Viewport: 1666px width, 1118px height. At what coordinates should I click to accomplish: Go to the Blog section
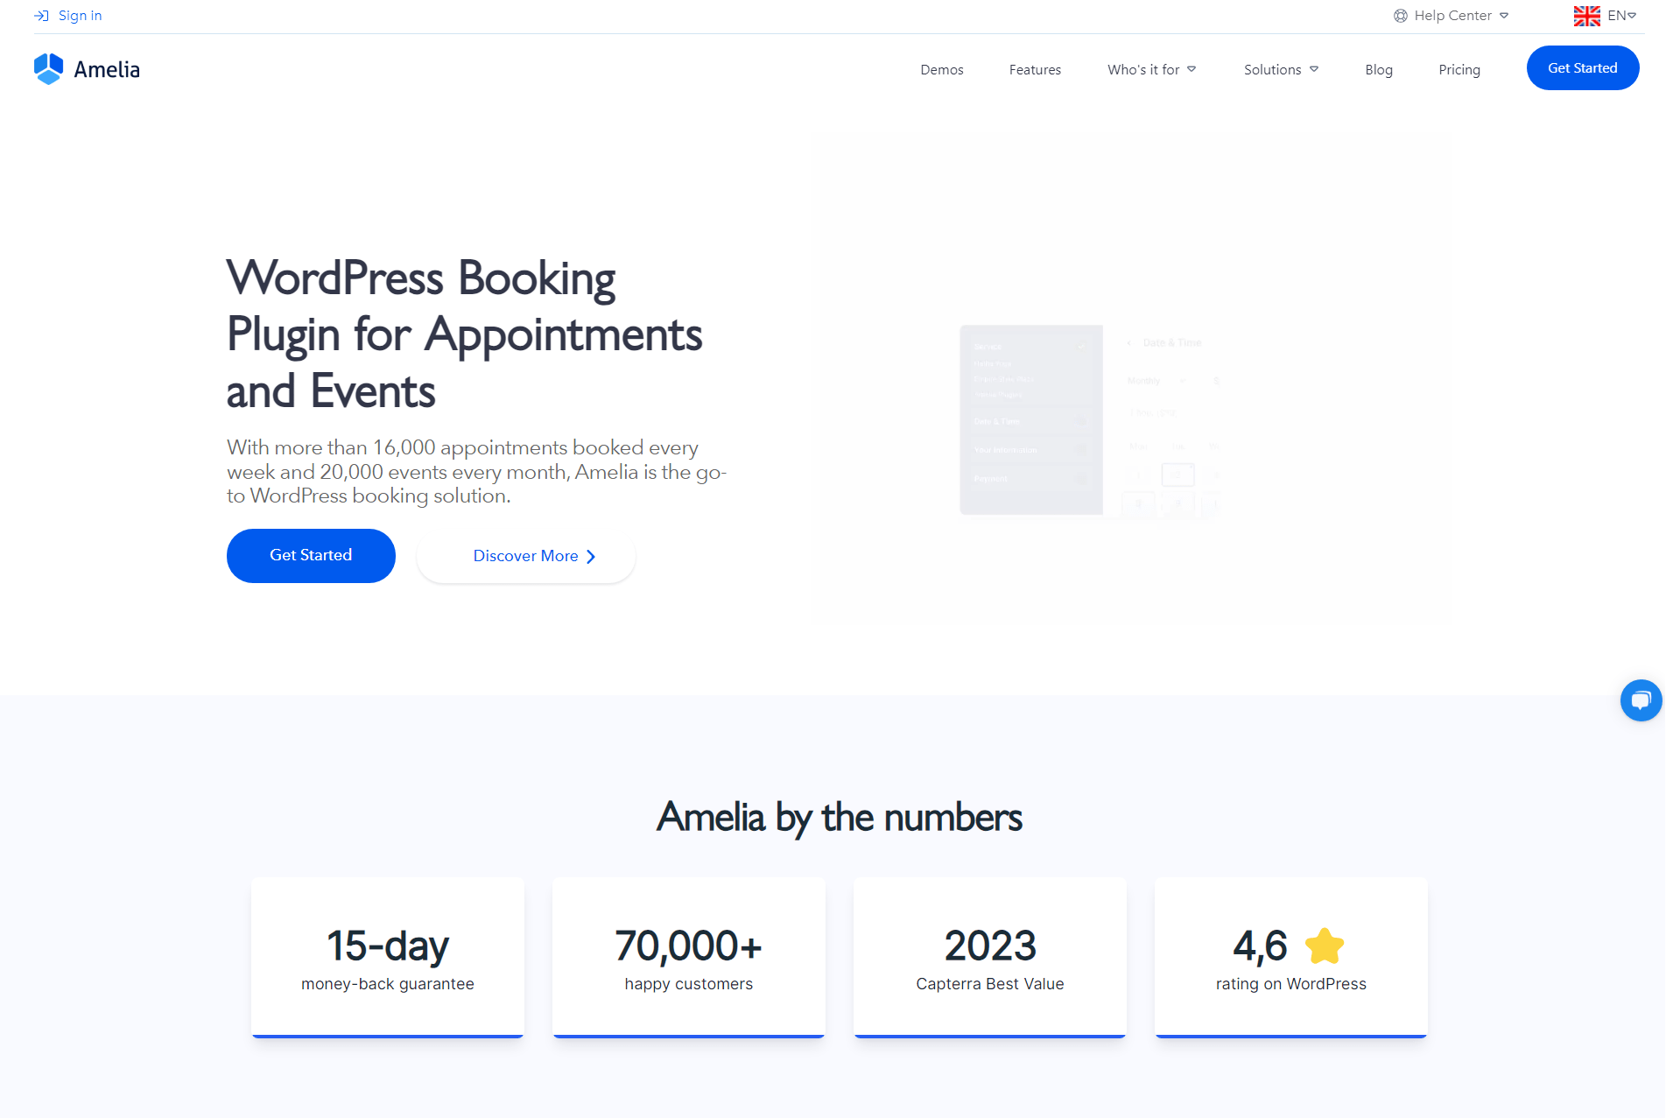click(x=1379, y=69)
